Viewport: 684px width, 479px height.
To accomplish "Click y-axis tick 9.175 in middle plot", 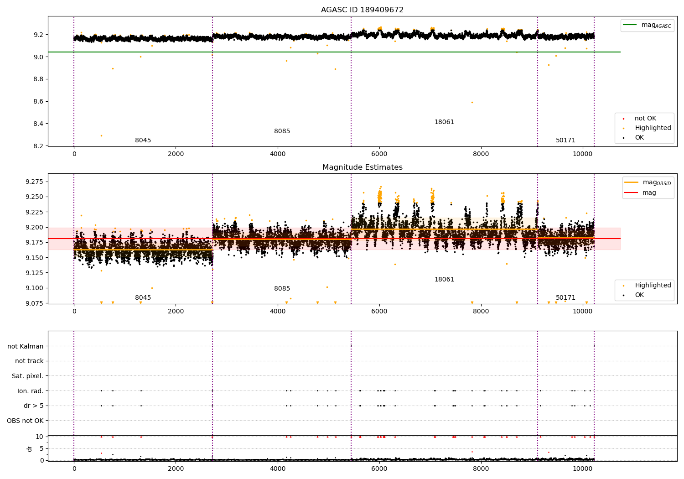I will pyautogui.click(x=35, y=242).
